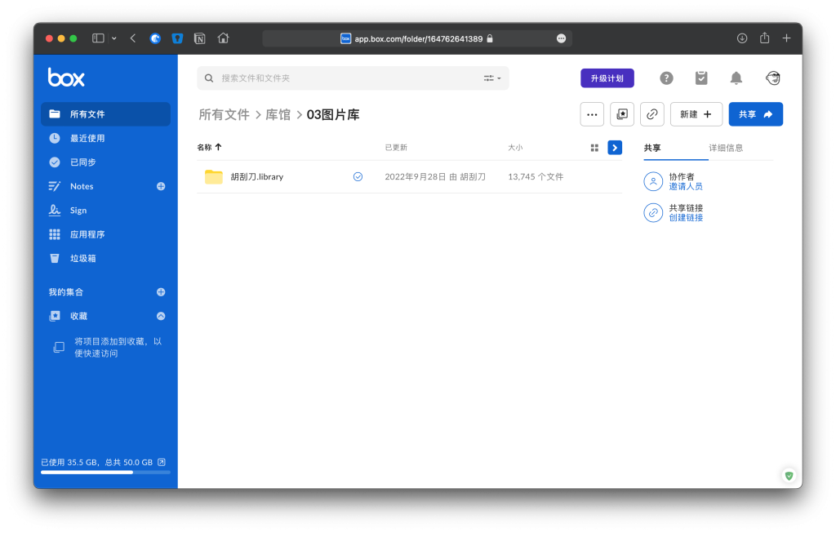The image size is (836, 533).
Task: Go back with Safari back arrow
Action: (133, 38)
